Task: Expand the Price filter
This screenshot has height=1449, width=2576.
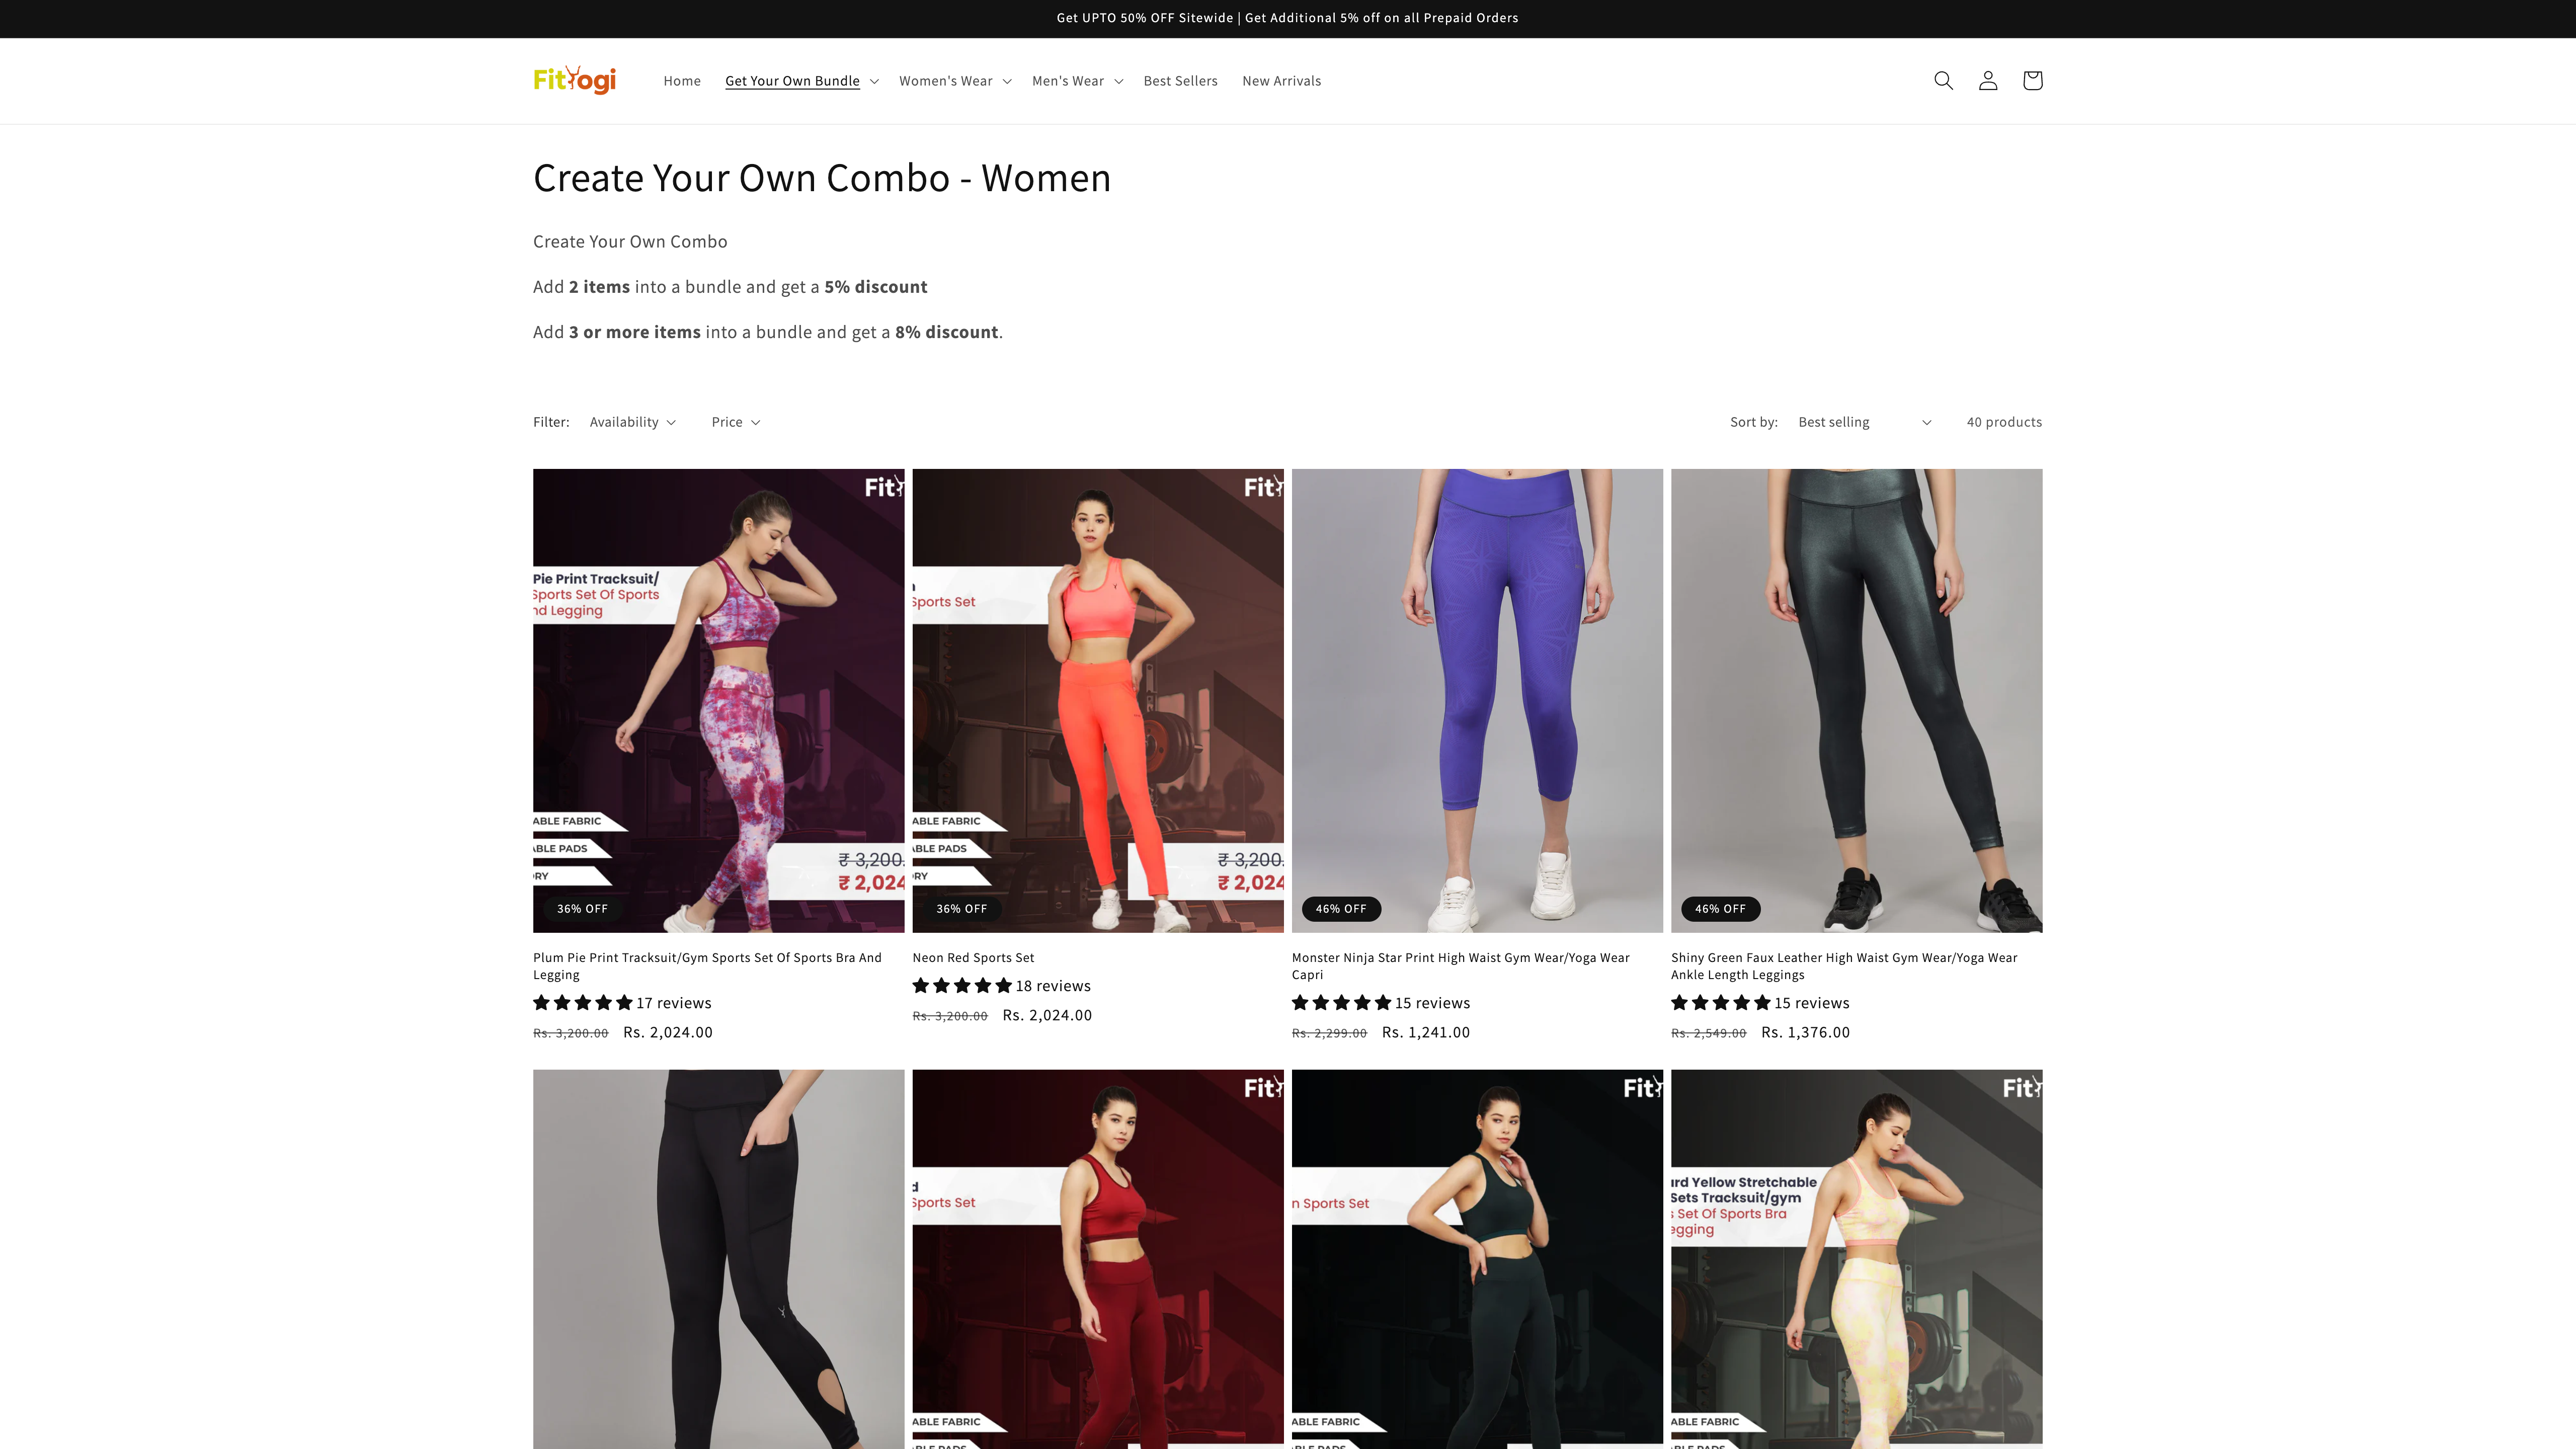Action: (x=735, y=422)
